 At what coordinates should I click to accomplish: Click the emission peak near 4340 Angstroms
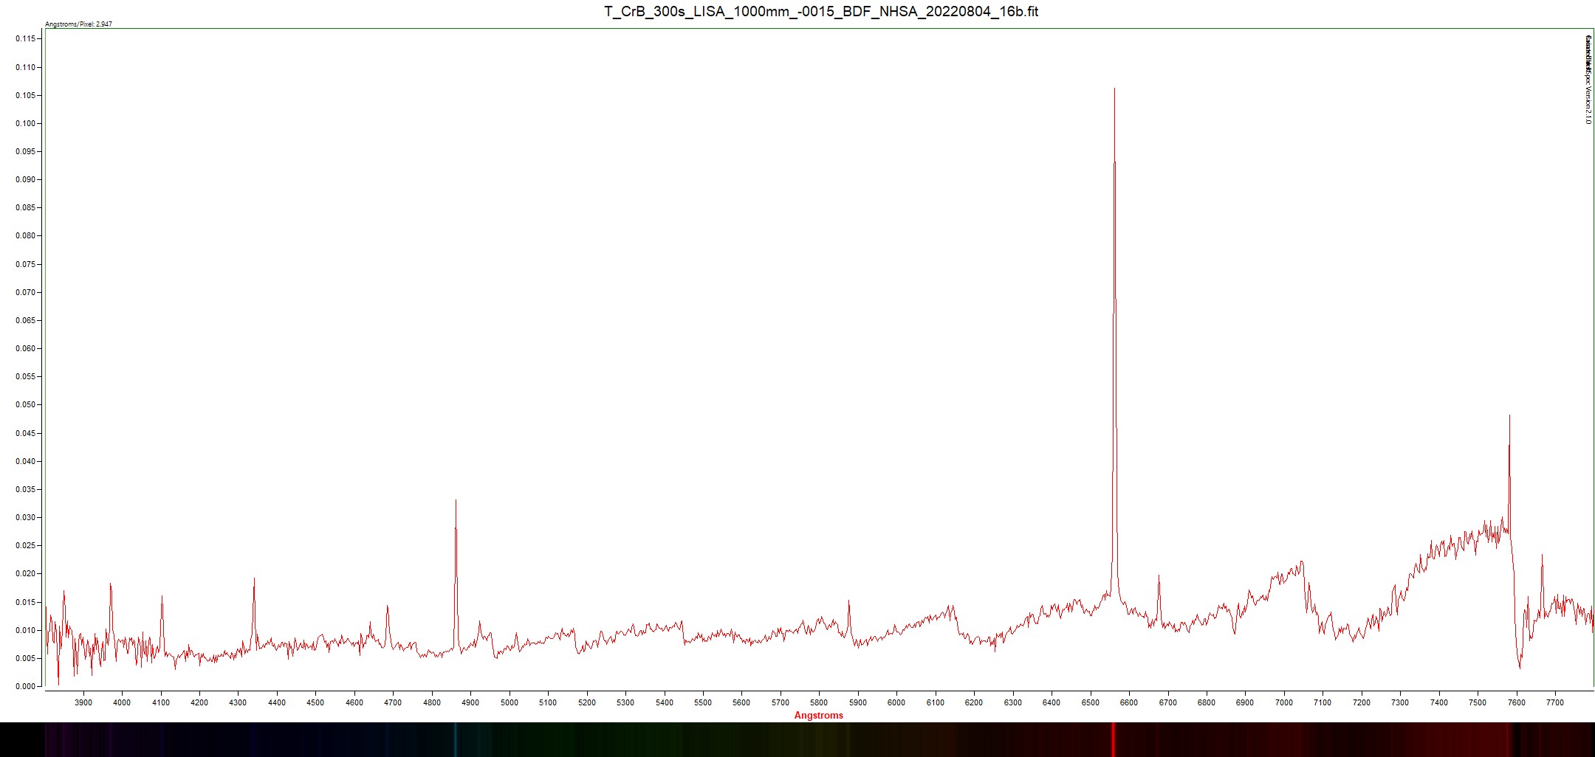pyautogui.click(x=254, y=581)
